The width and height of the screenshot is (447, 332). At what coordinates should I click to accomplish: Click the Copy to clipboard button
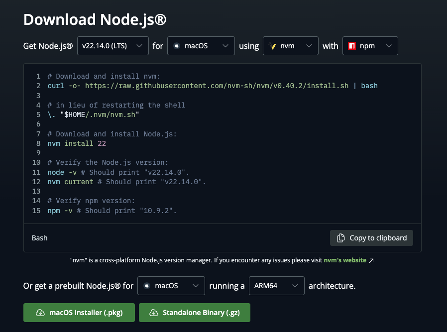pyautogui.click(x=371, y=238)
